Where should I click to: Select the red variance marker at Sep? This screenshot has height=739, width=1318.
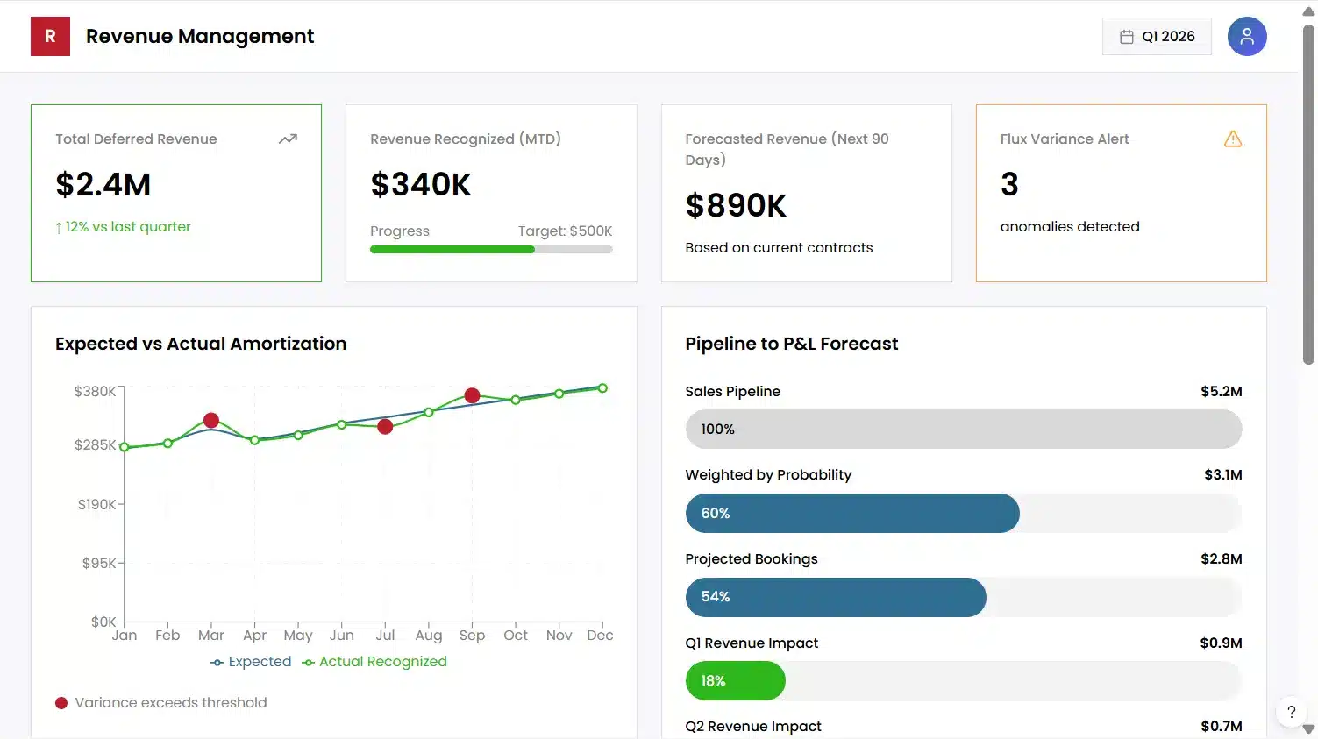472,395
